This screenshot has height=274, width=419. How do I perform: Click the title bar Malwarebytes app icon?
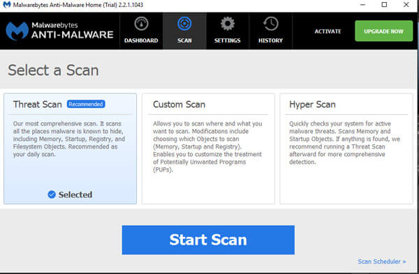[x=6, y=5]
